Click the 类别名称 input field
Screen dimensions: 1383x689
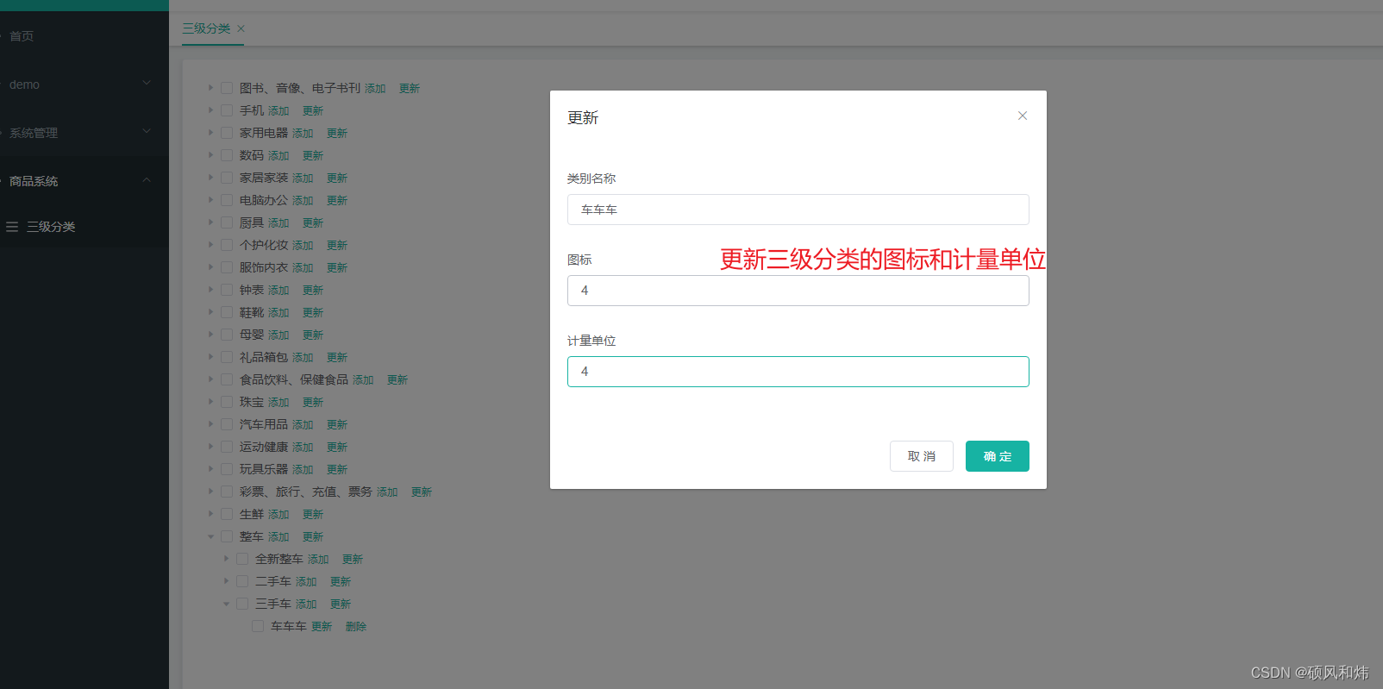point(798,210)
